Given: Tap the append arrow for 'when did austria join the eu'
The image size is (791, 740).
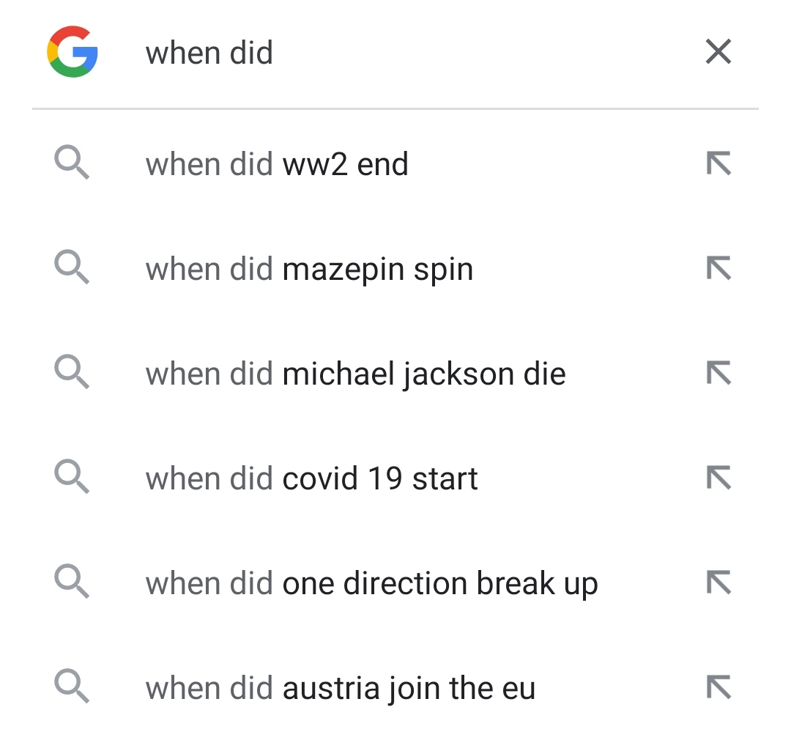Looking at the screenshot, I should click(x=719, y=687).
